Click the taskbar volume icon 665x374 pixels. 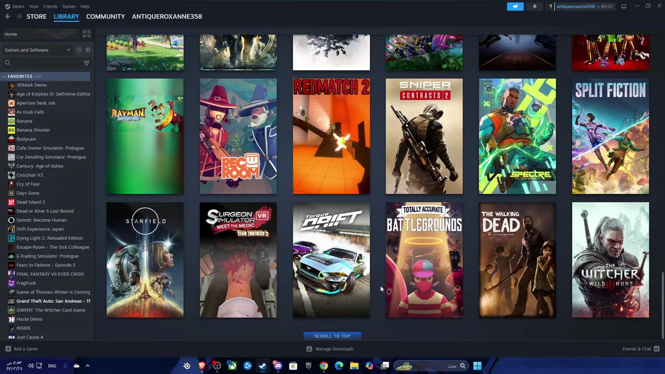pos(30,366)
